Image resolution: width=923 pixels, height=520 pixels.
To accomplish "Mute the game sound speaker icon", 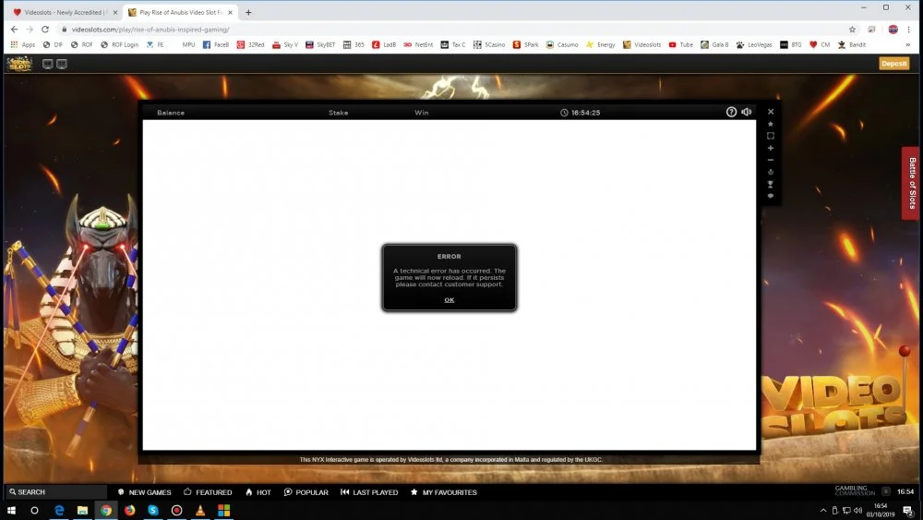I will pyautogui.click(x=747, y=112).
